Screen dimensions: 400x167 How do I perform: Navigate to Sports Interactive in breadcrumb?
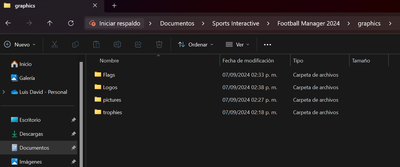click(x=236, y=23)
